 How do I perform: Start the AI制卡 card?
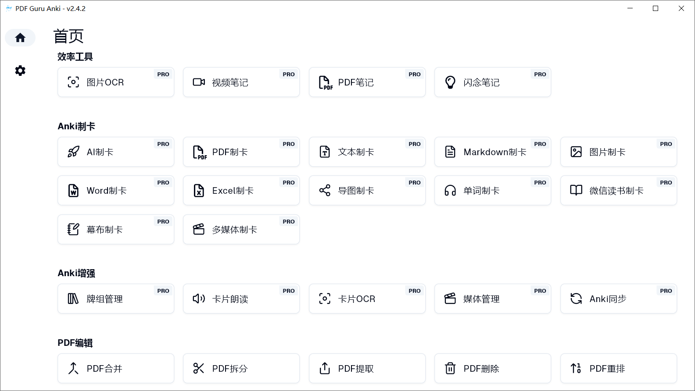(116, 152)
